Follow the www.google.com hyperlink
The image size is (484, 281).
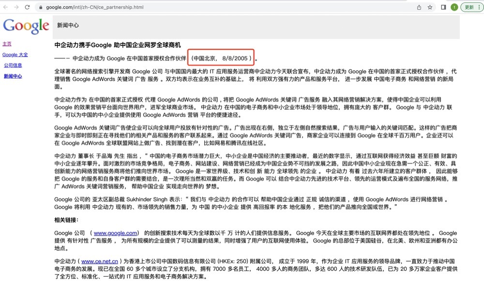[x=116, y=233]
